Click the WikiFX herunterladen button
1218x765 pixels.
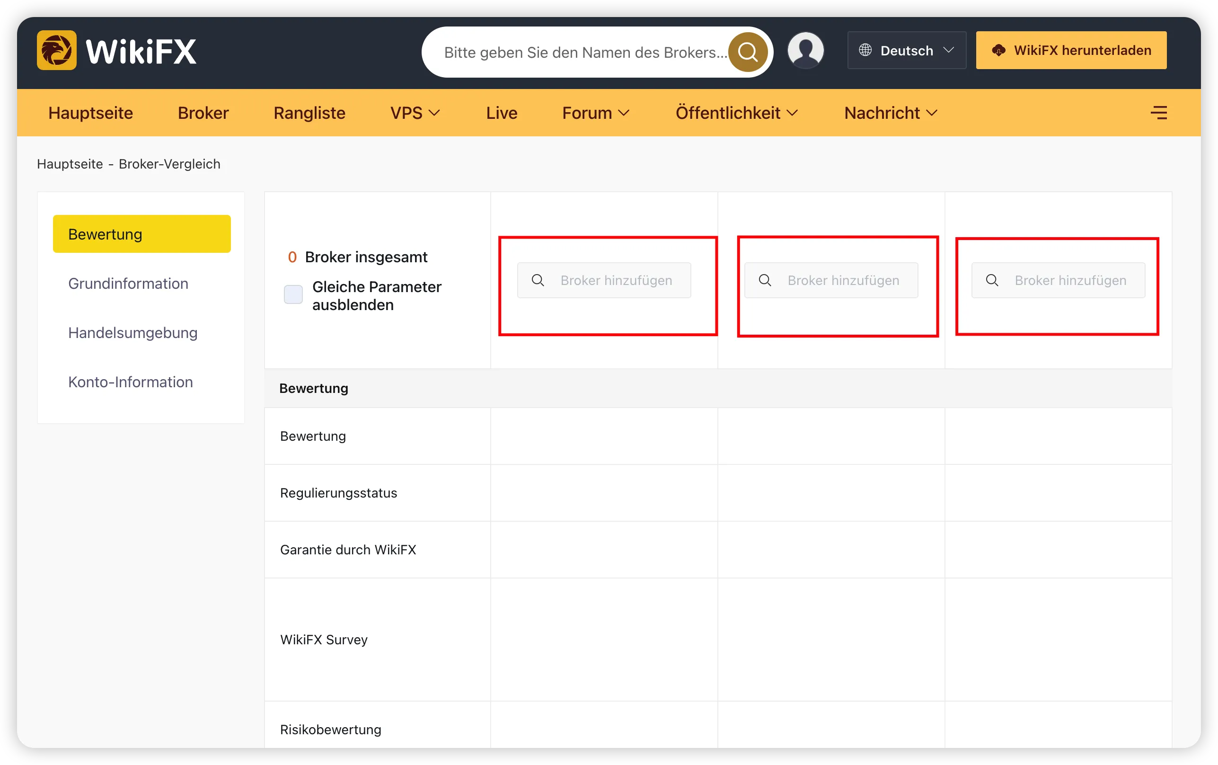point(1071,50)
